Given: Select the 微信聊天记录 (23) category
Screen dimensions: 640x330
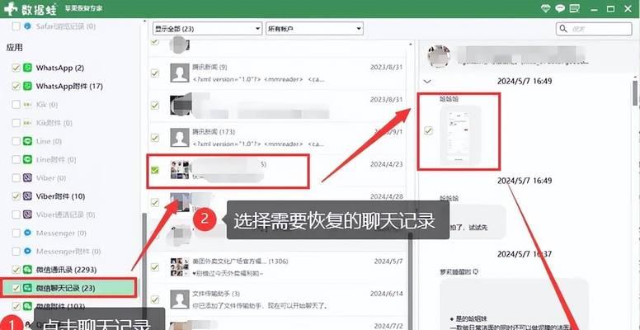Looking at the screenshot, I should [68, 288].
